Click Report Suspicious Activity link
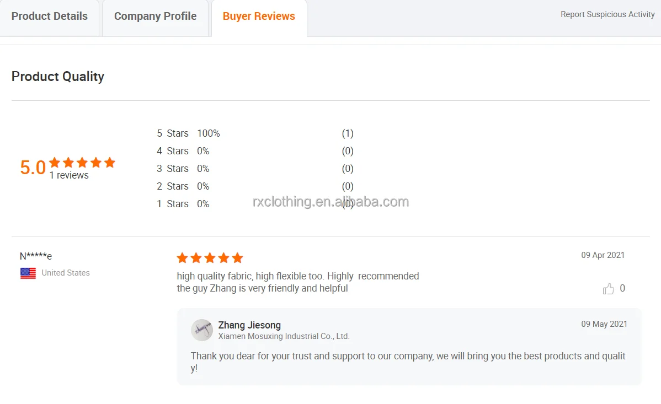 (x=607, y=14)
